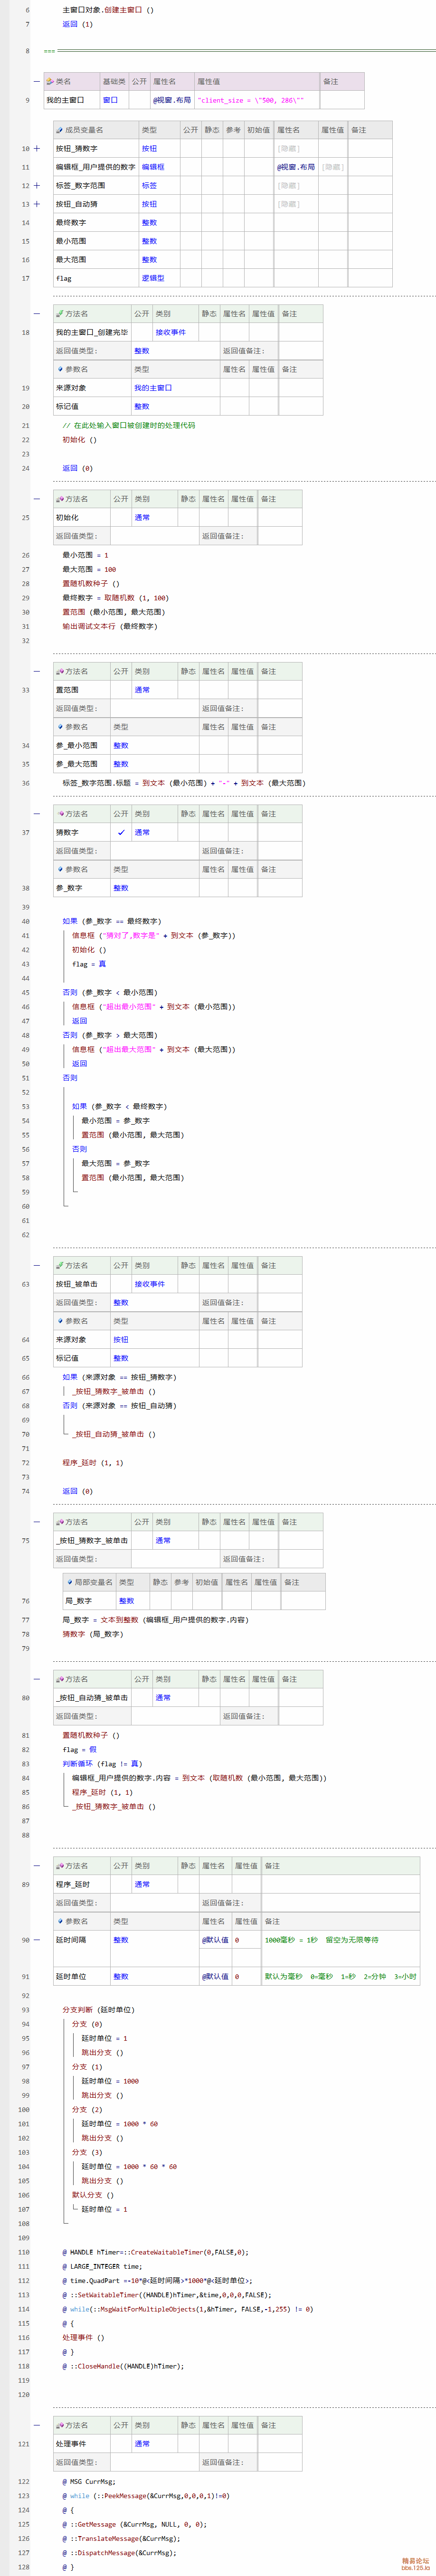This screenshot has width=436, height=2576.
Task: Click the 判断循环 (flag != 真) line
Action: pyautogui.click(x=102, y=1764)
